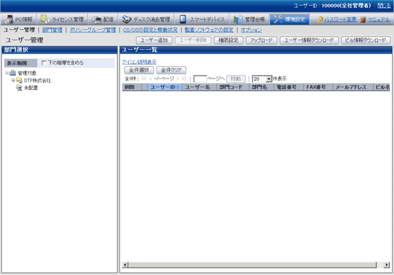Collapse the 管理対象 tree node
394x275 pixels.
[7, 73]
